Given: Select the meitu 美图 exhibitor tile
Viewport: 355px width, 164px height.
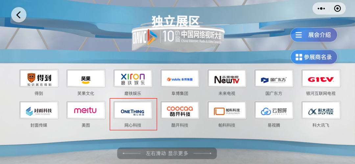Looking at the screenshot, I should (86, 110).
